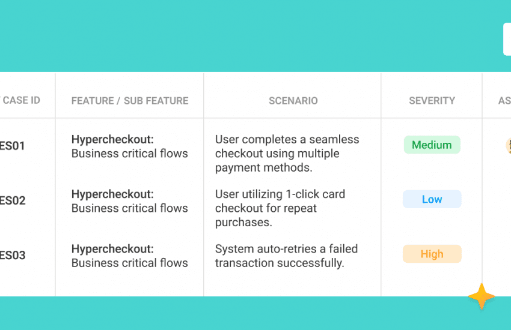Click the auto-retries failed transaction scenario

click(x=286, y=256)
